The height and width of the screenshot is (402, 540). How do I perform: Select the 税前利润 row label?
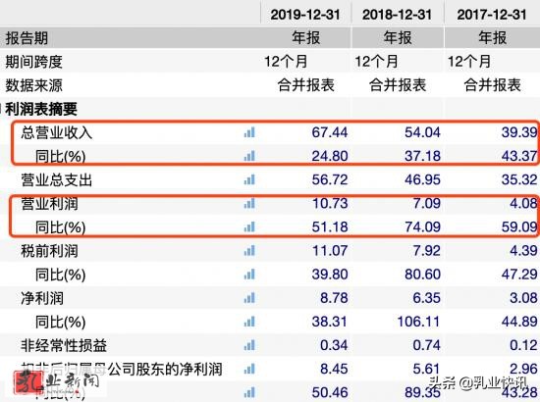tap(49, 251)
